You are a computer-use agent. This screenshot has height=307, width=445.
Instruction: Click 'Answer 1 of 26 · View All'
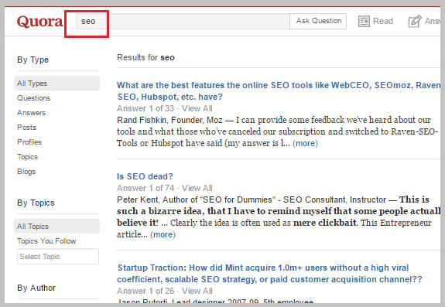click(165, 291)
